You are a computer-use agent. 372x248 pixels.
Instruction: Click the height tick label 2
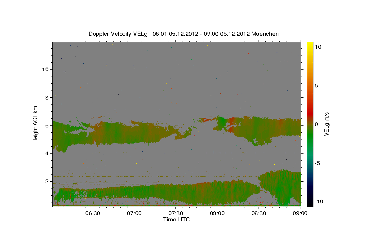click(x=46, y=181)
